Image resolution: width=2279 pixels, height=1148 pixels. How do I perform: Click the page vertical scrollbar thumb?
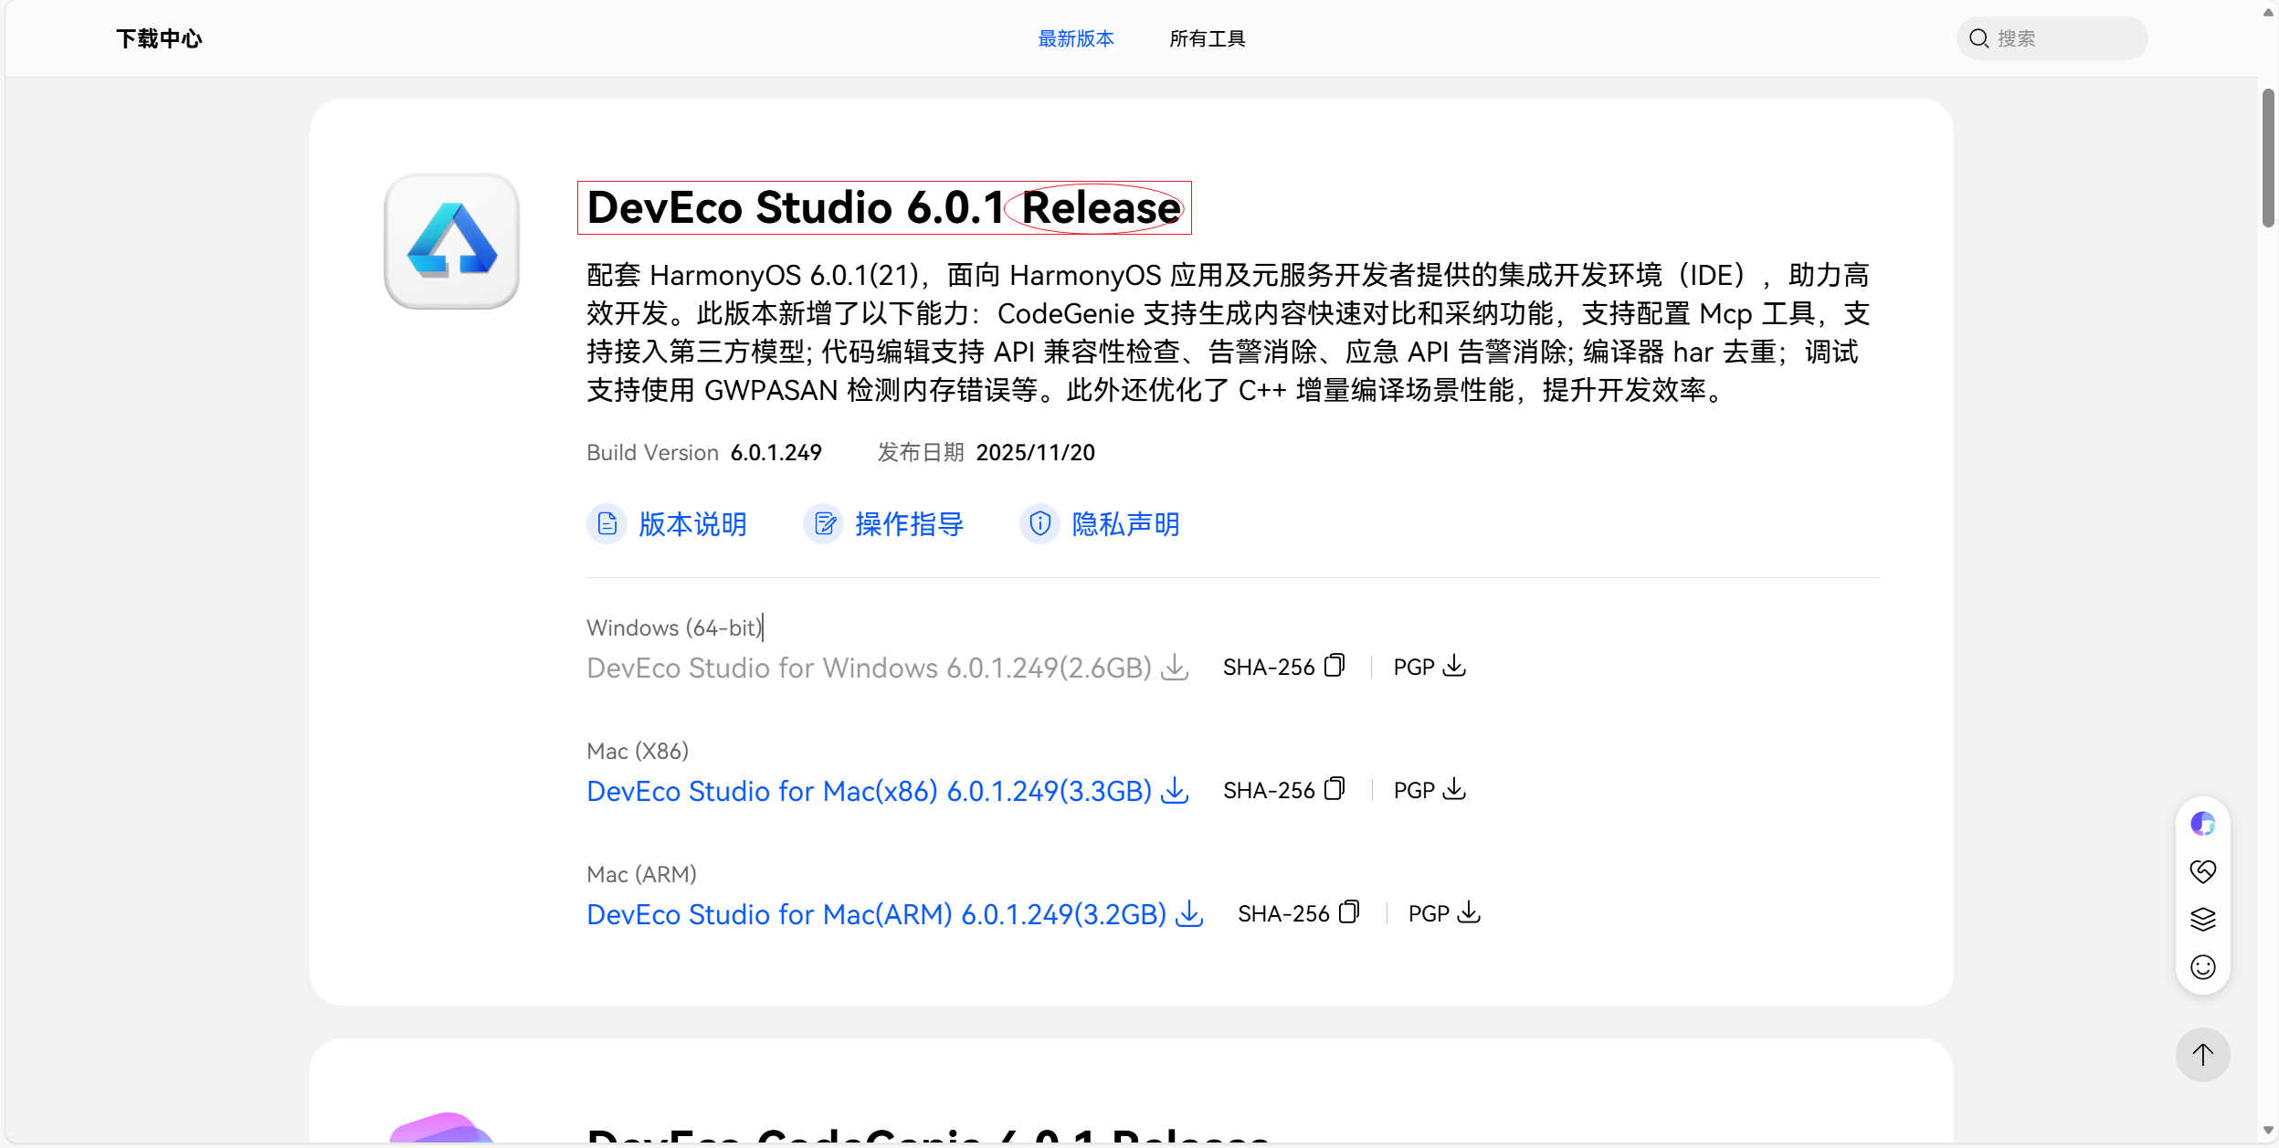(2268, 157)
